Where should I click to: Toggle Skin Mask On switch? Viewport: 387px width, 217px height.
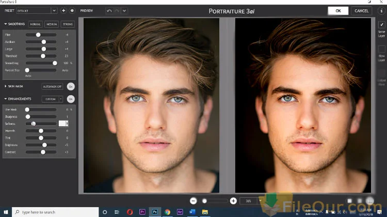coord(71,86)
